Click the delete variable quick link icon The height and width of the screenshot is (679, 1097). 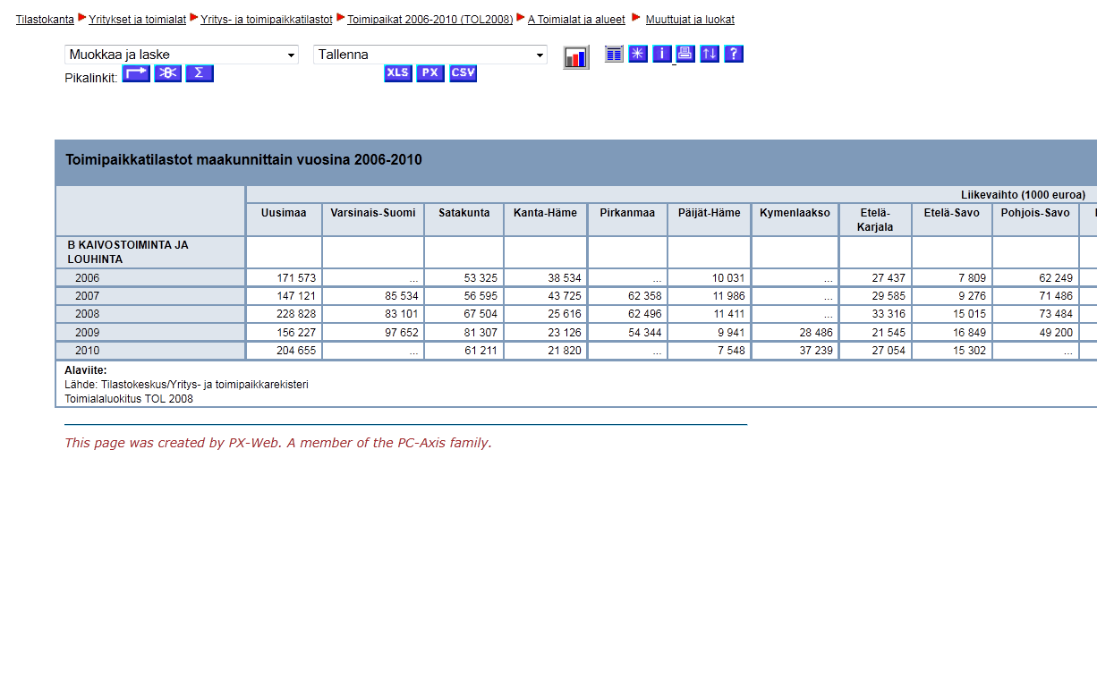(167, 73)
